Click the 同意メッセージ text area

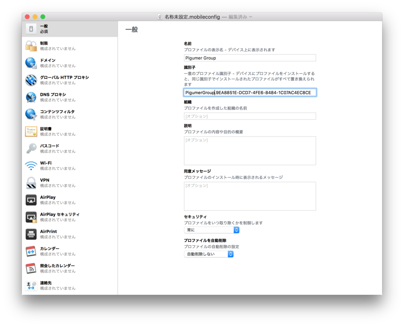click(x=250, y=196)
